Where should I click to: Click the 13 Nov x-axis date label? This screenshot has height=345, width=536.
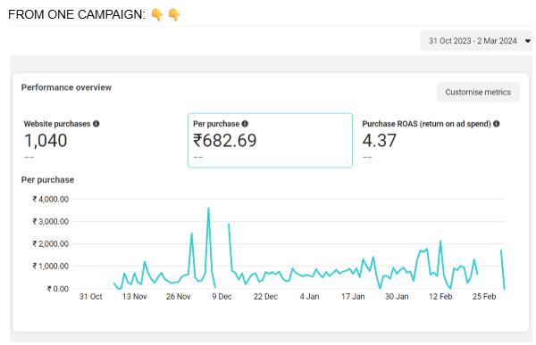[x=134, y=297]
